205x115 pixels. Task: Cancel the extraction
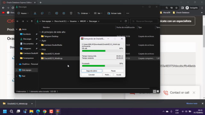tap(92, 75)
